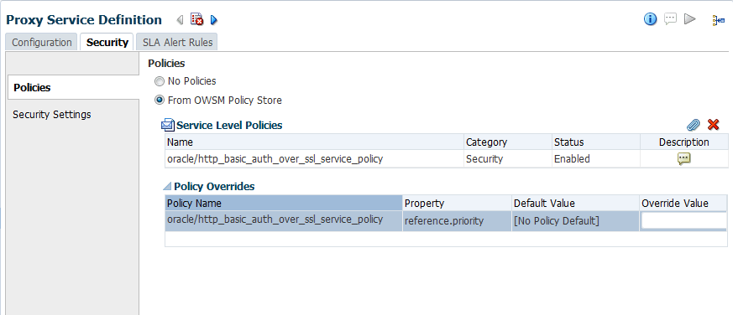
Task: Click the Description column header
Action: [684, 142]
